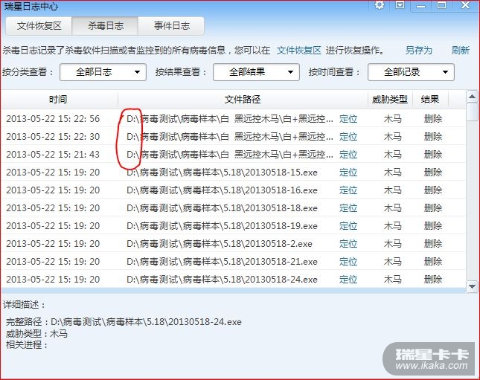Select the file path 20130518-21.exe
Viewport: 480px width, 380px height.
pos(222,262)
